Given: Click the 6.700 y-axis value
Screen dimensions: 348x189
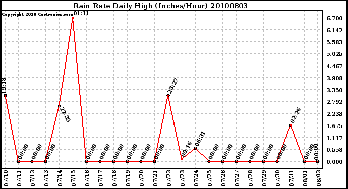Looking at the screenshot, I should coord(335,18).
